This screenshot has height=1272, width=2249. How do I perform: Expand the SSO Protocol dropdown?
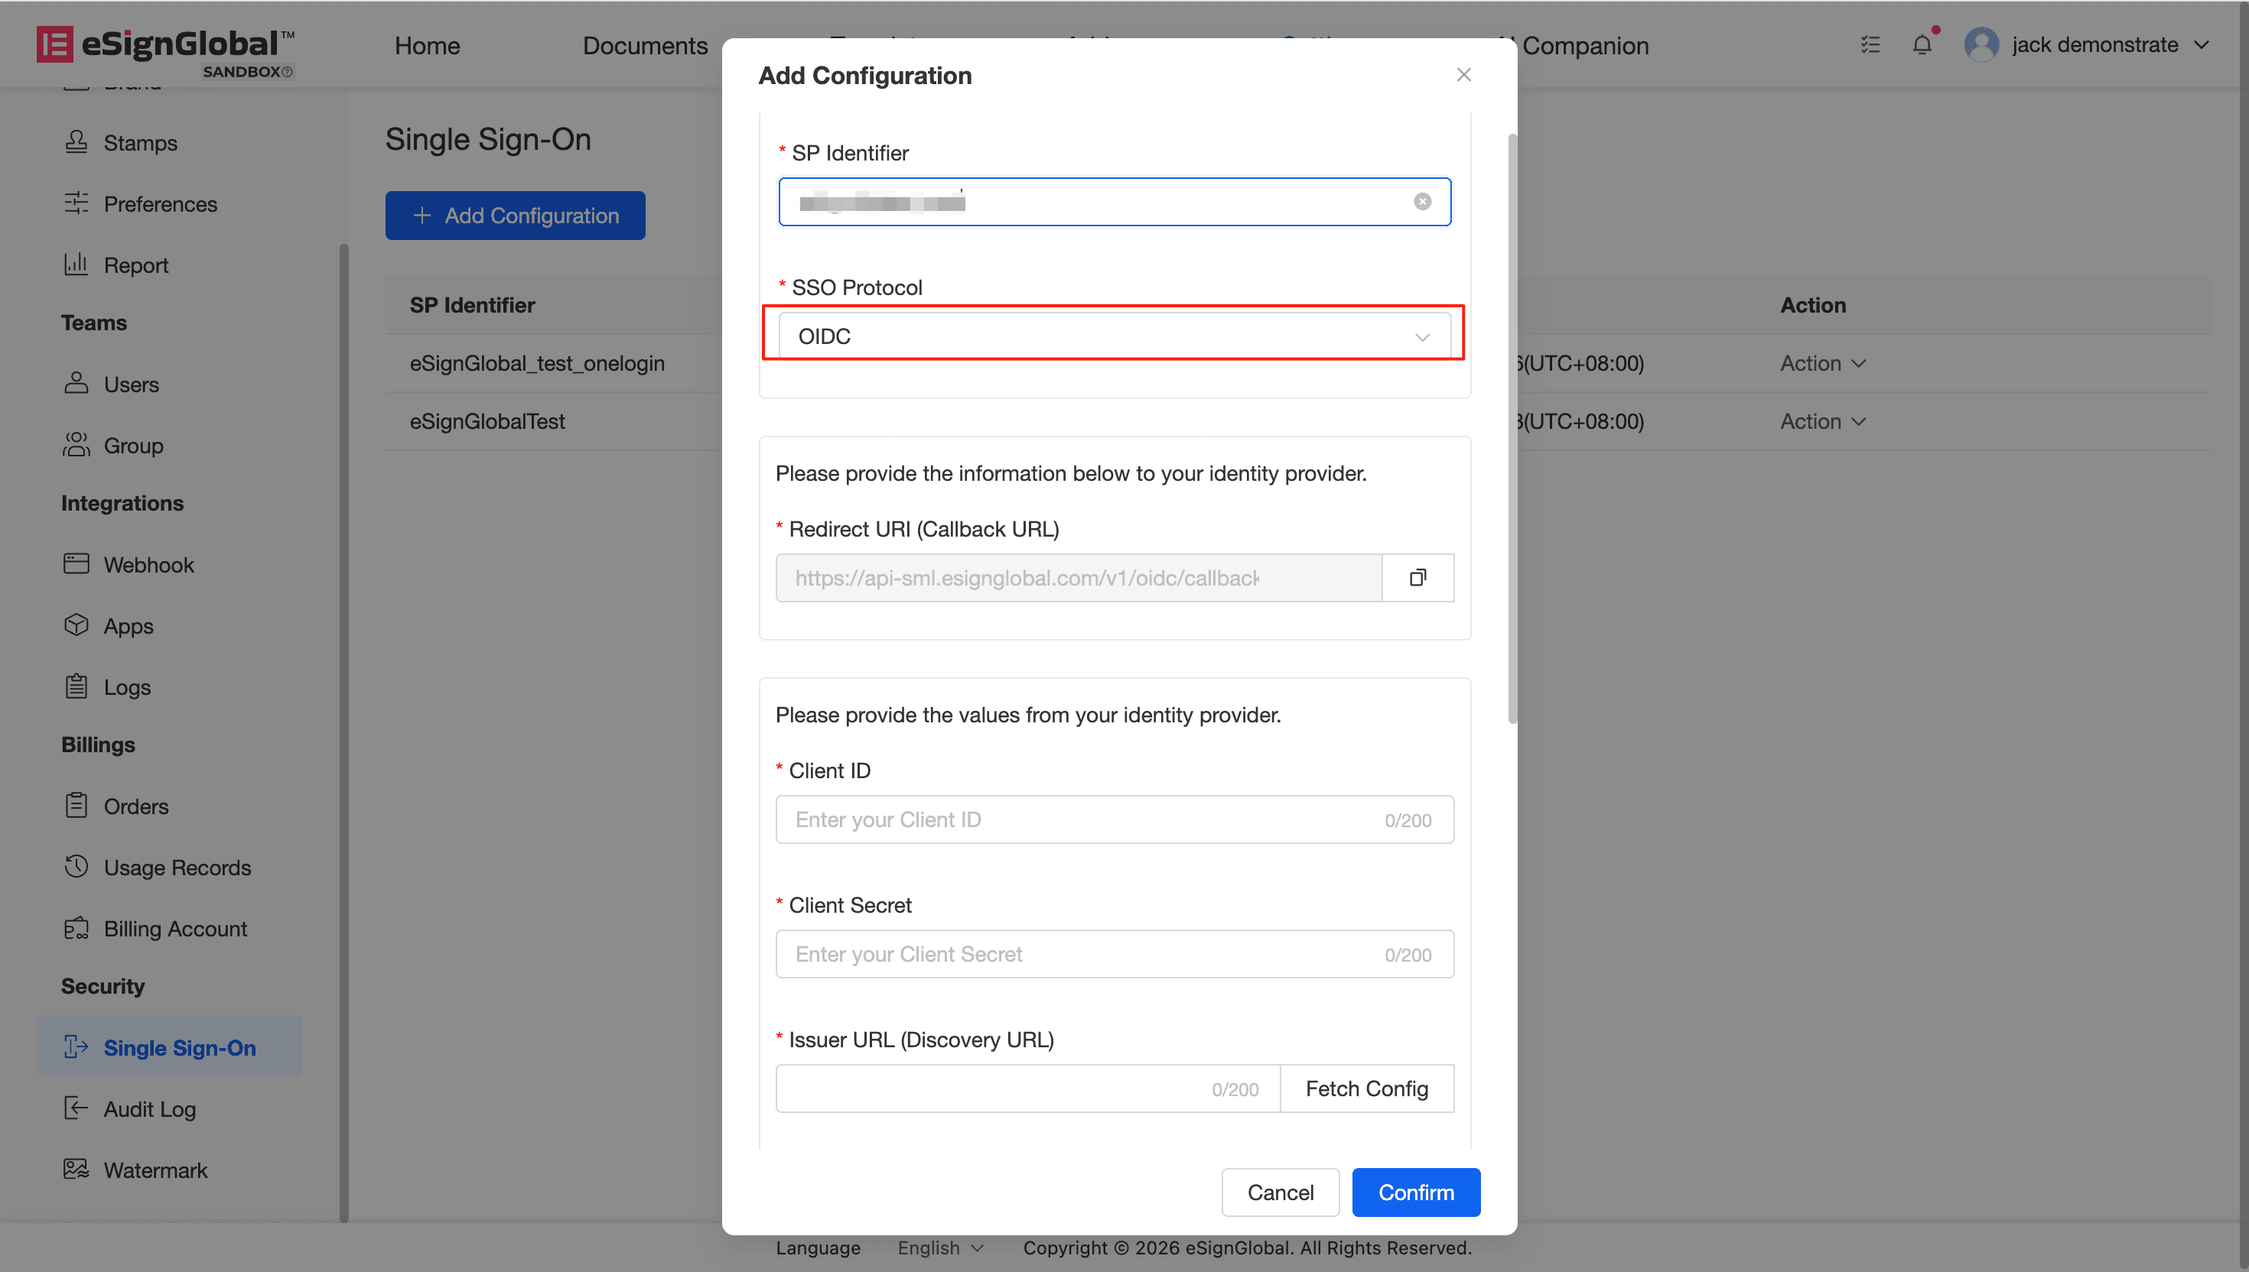[1114, 336]
